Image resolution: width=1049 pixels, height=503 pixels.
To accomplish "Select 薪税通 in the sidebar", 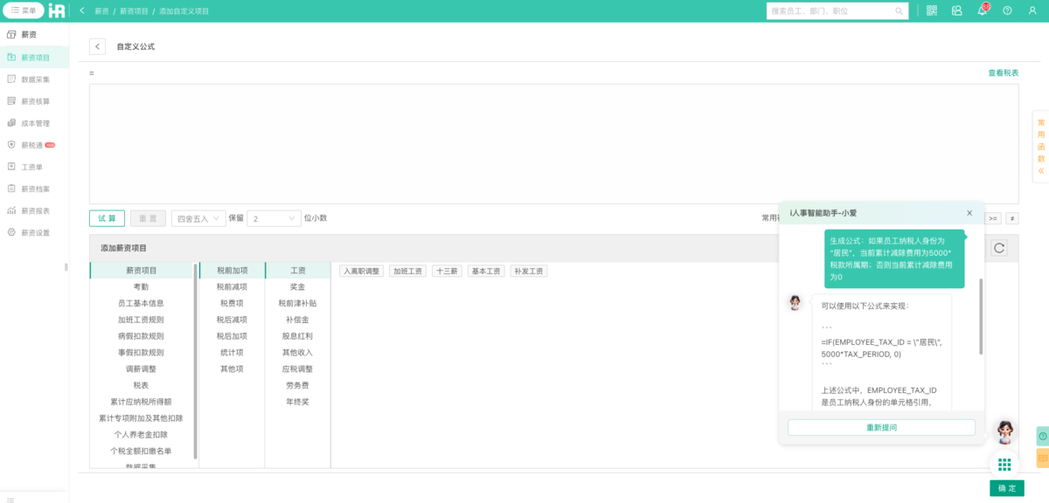I will point(35,145).
